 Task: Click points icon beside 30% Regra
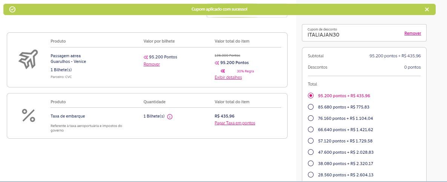click(223, 71)
